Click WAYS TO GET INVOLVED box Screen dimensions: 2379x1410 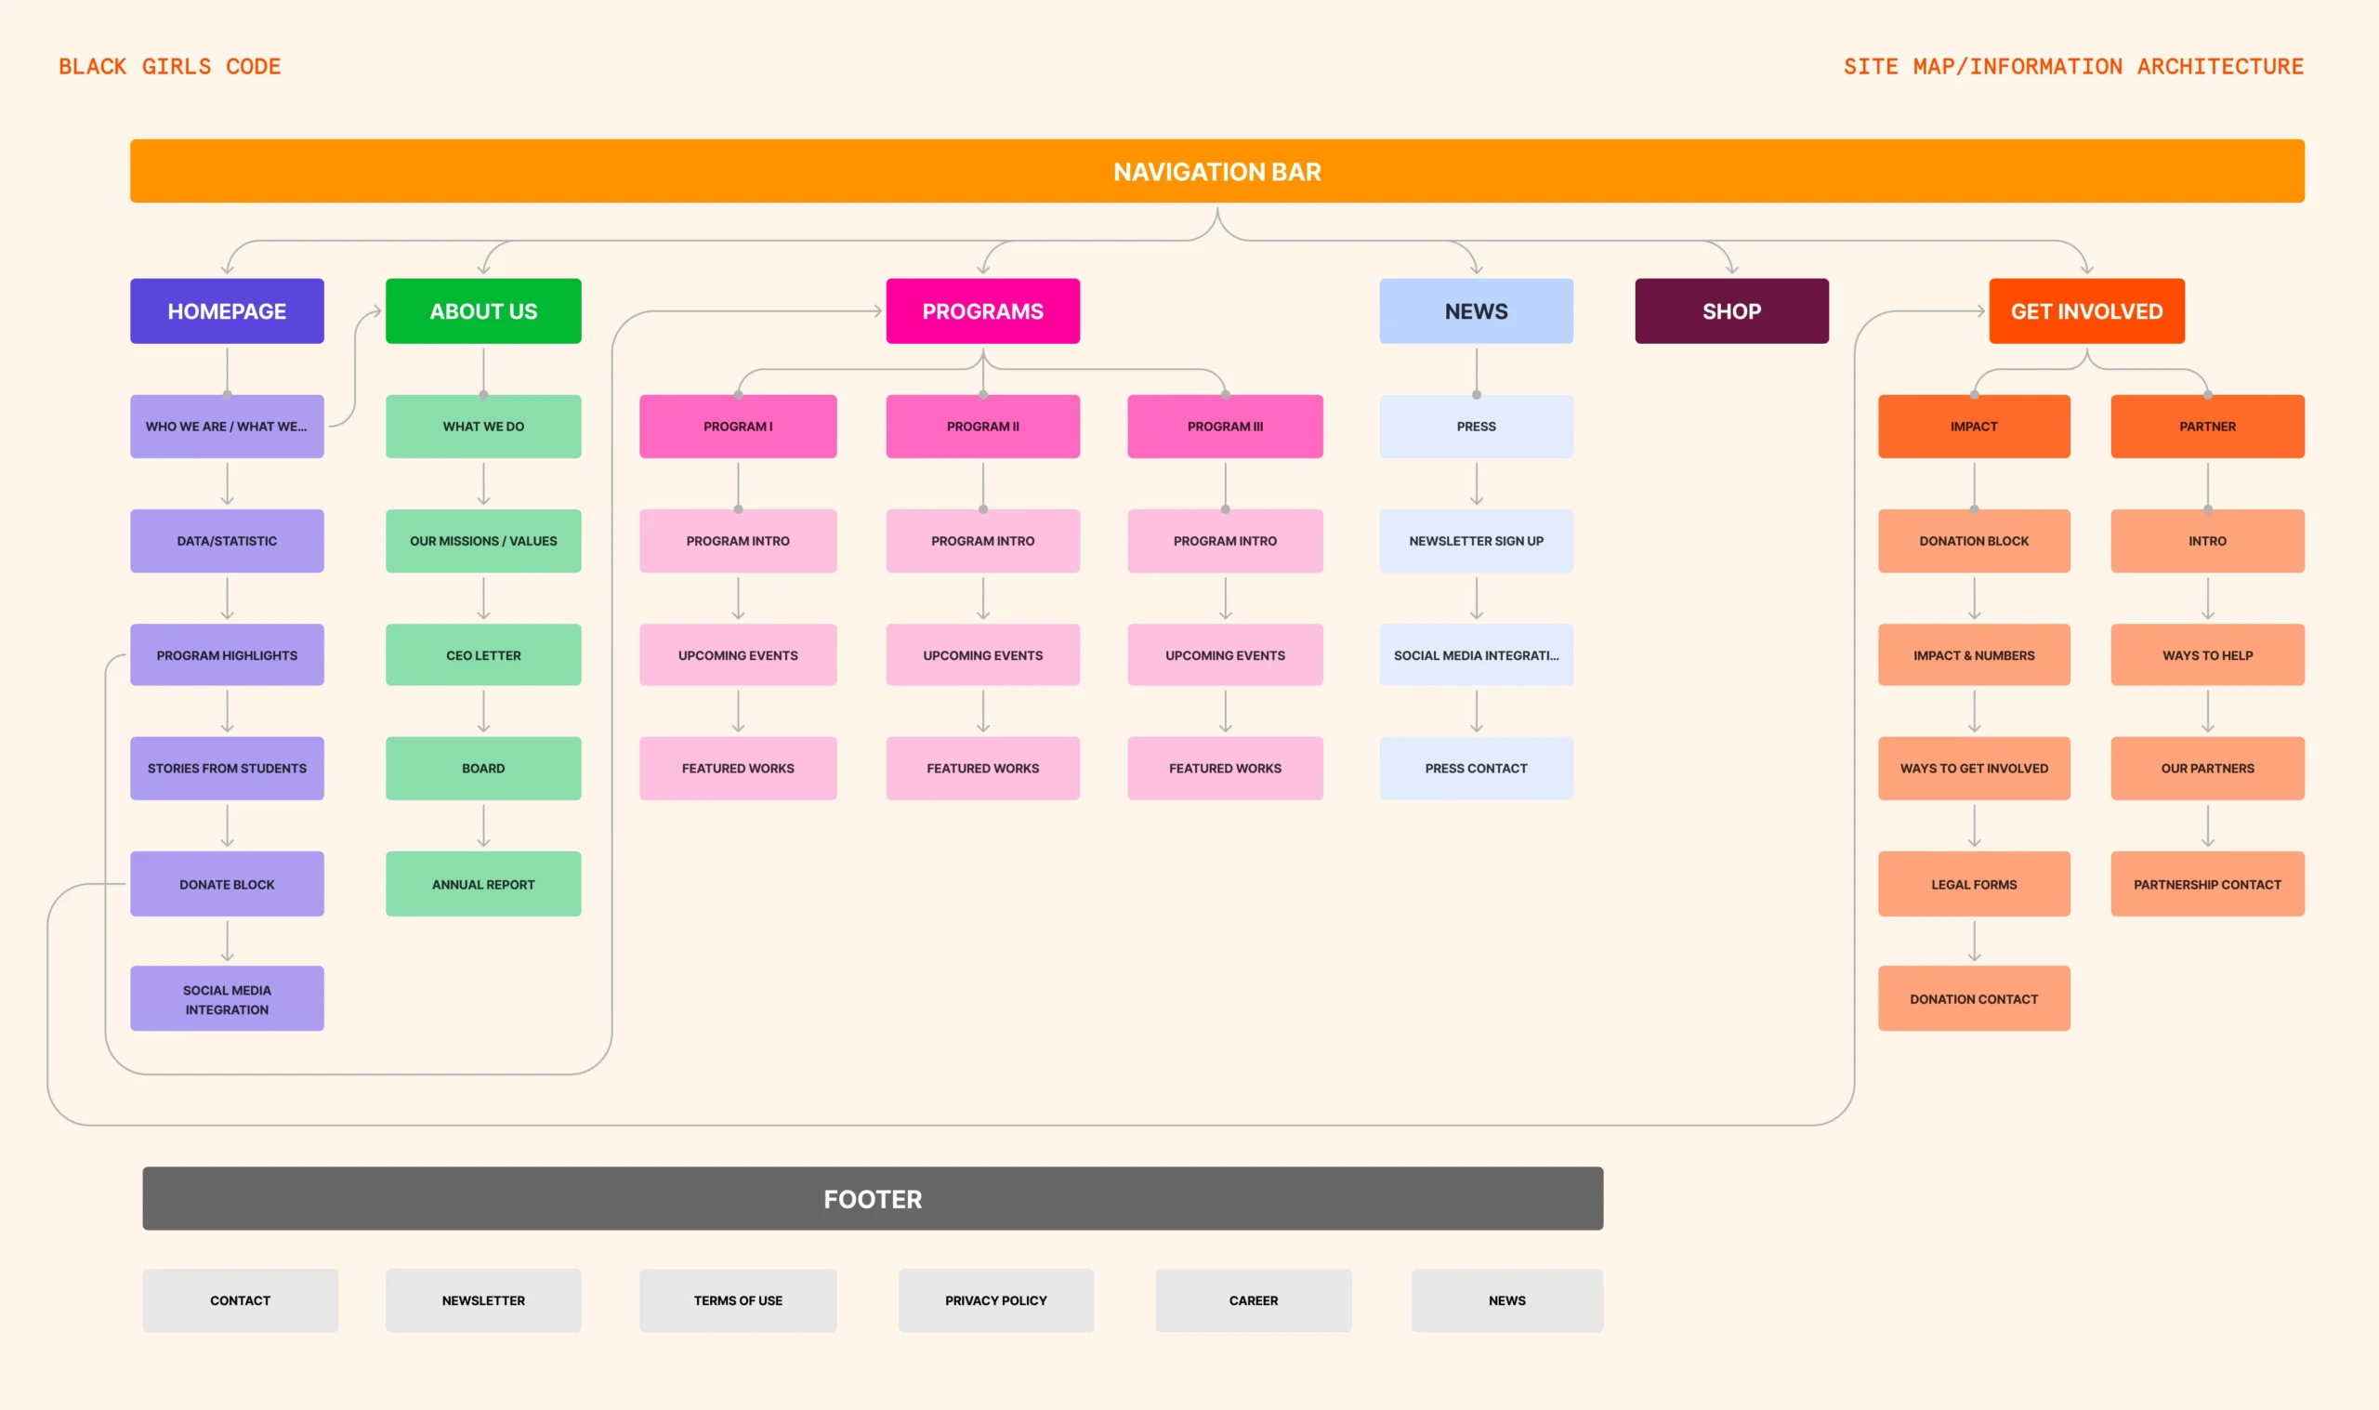[1974, 768]
